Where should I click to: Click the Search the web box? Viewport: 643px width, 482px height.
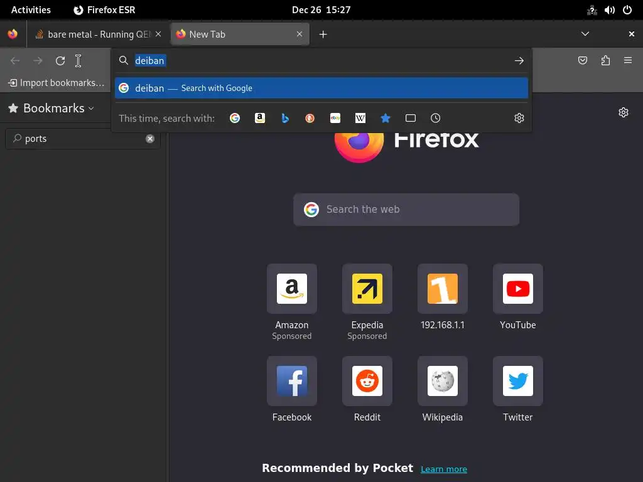click(406, 210)
